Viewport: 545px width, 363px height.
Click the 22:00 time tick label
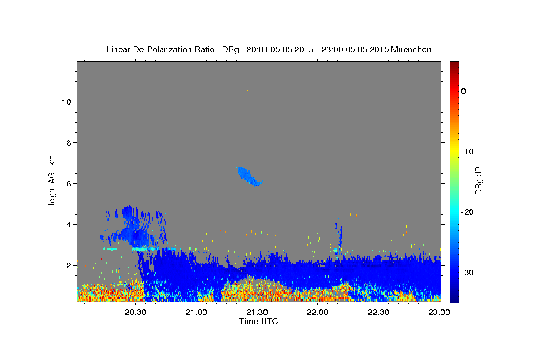coord(317,312)
